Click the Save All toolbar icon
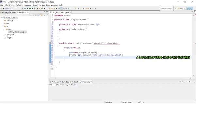 (x=8, y=9)
